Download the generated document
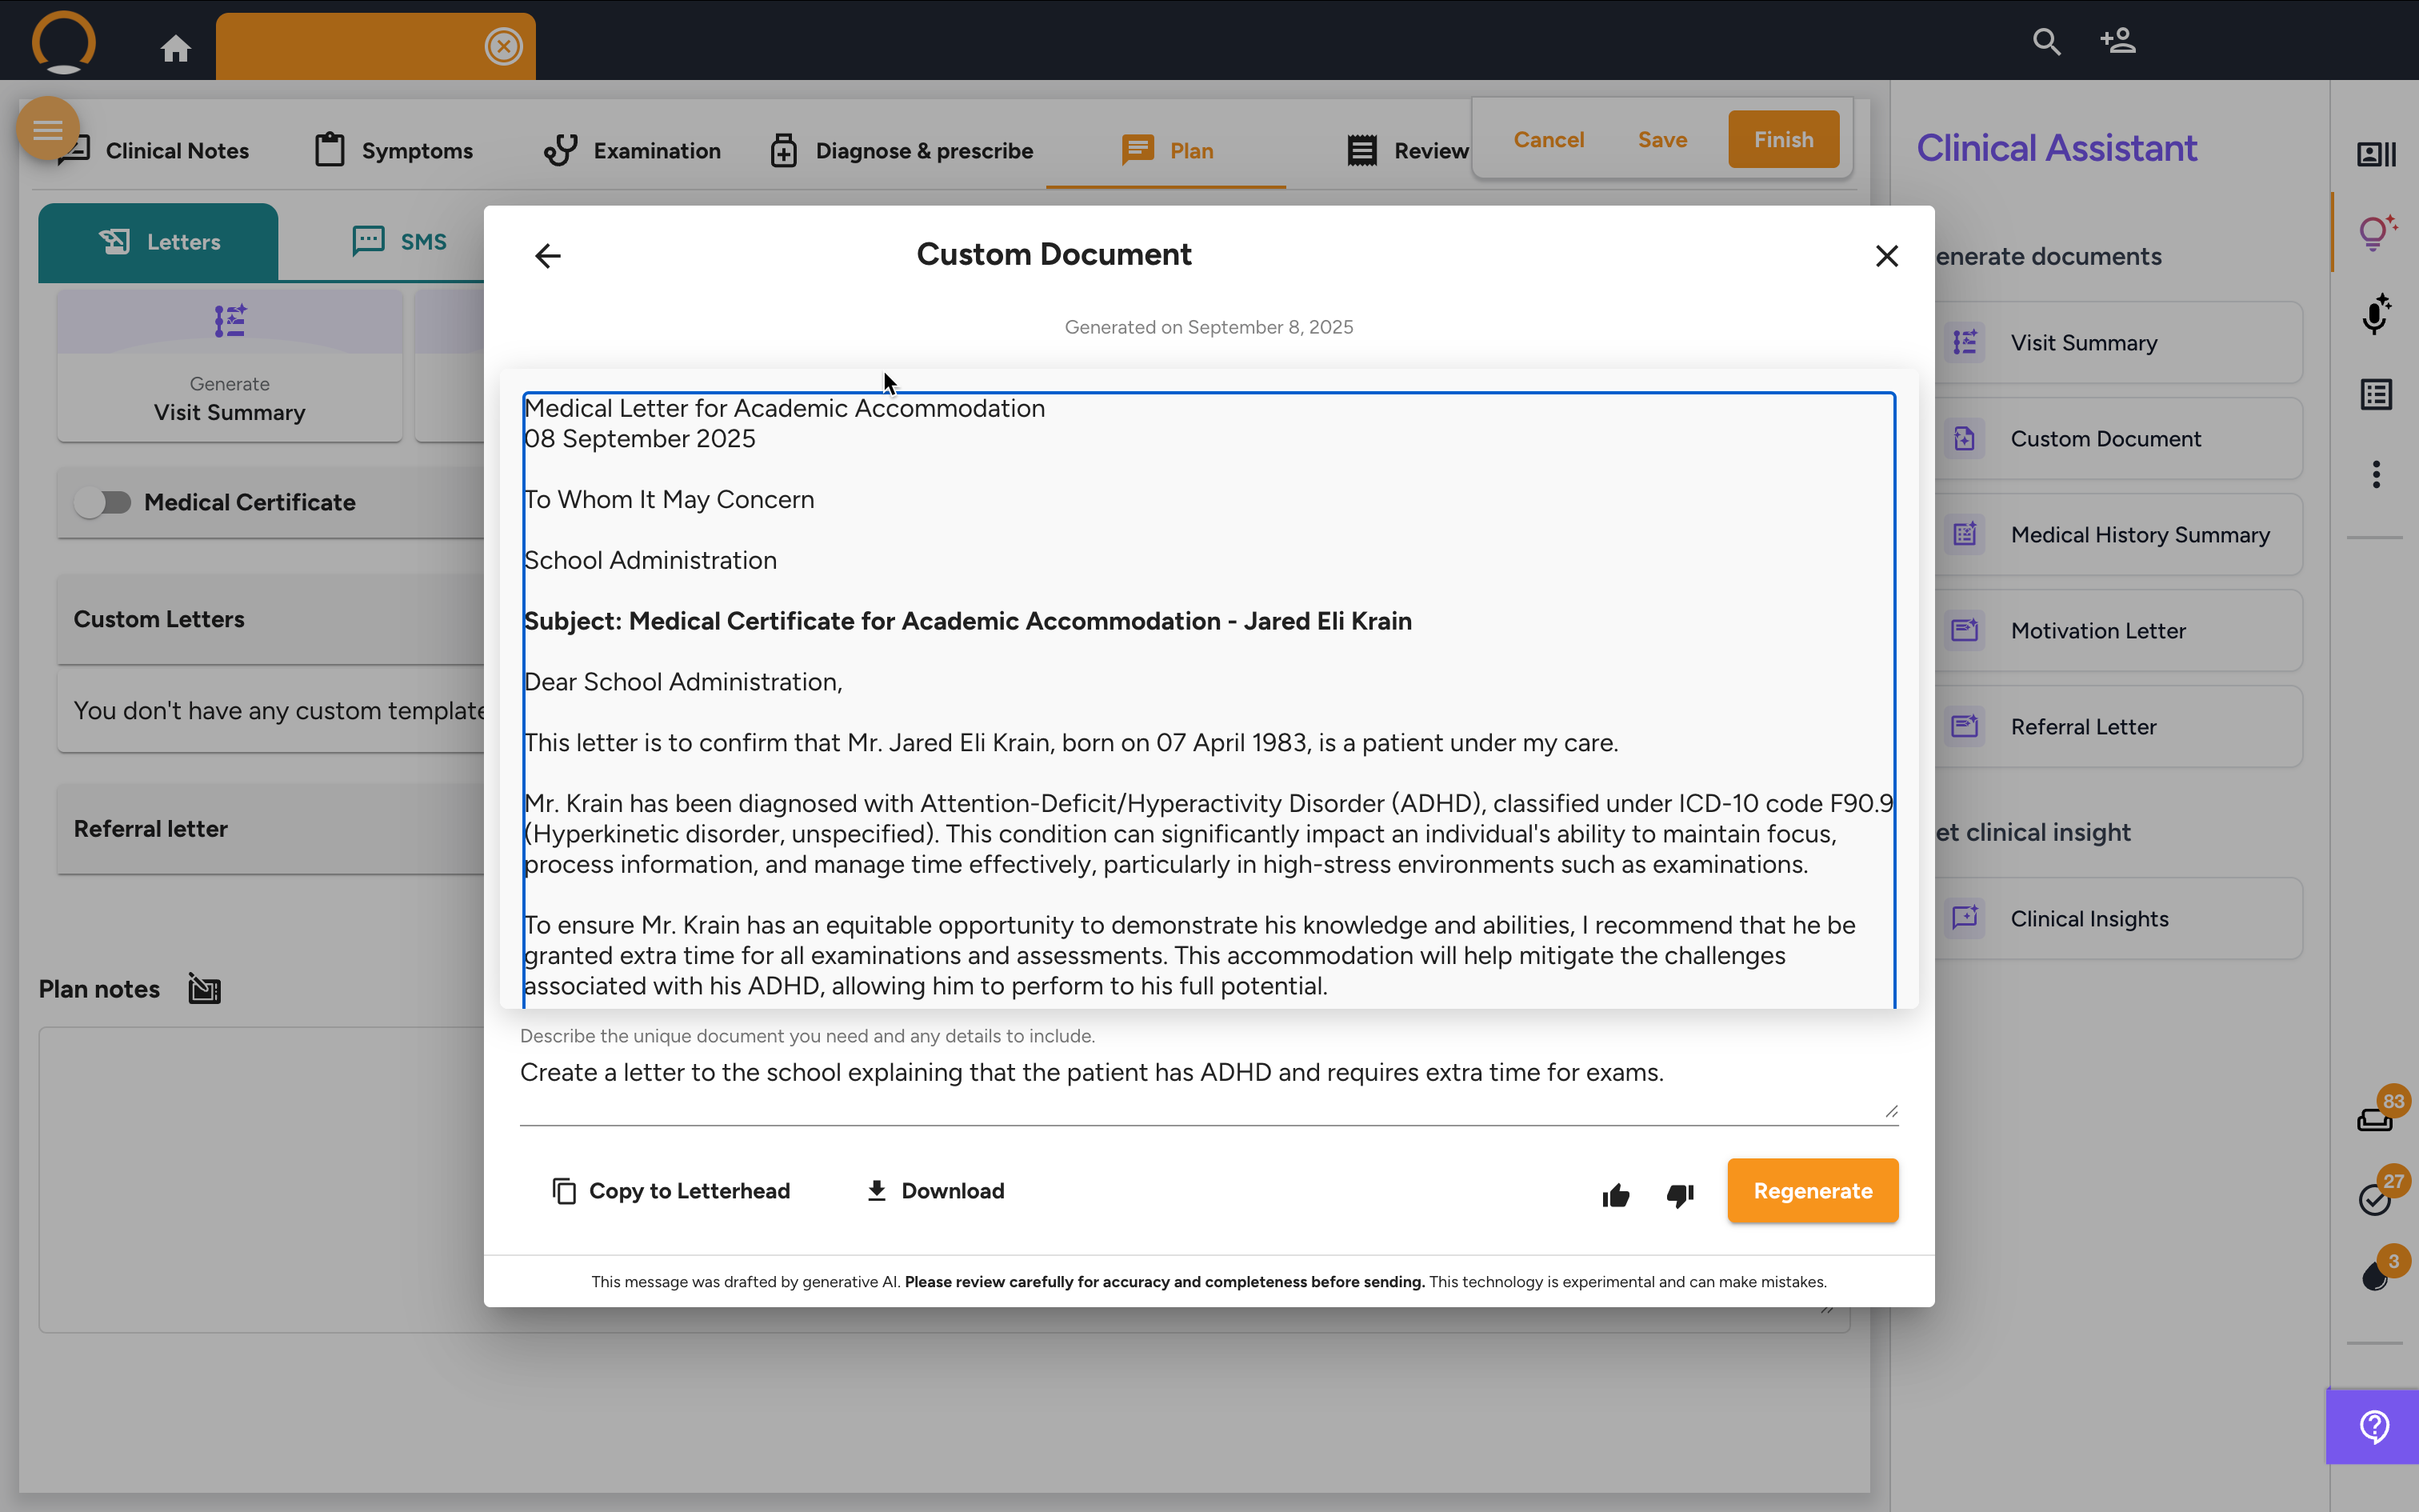2419x1512 pixels. 934,1191
